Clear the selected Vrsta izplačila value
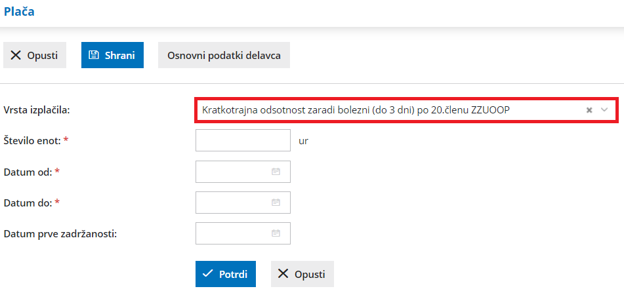The height and width of the screenshot is (293, 624). (589, 110)
